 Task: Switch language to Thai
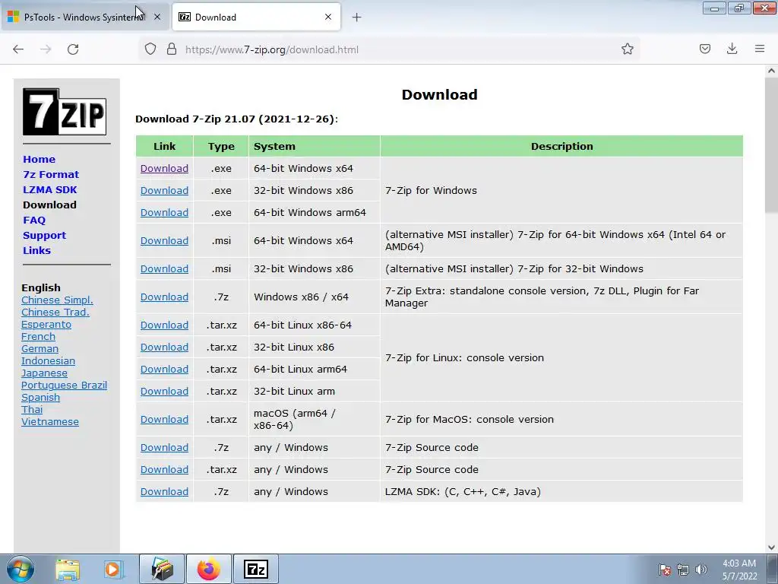coord(32,410)
